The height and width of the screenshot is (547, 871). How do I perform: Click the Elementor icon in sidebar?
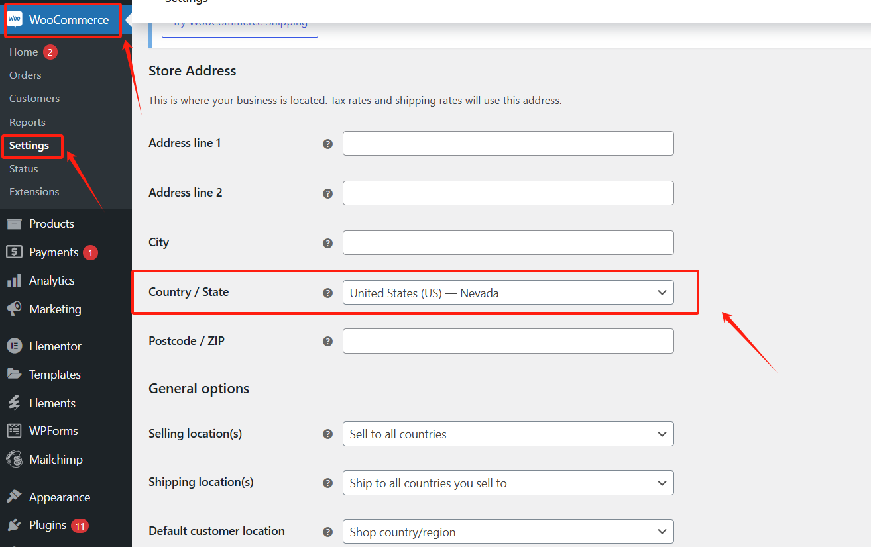coord(14,346)
